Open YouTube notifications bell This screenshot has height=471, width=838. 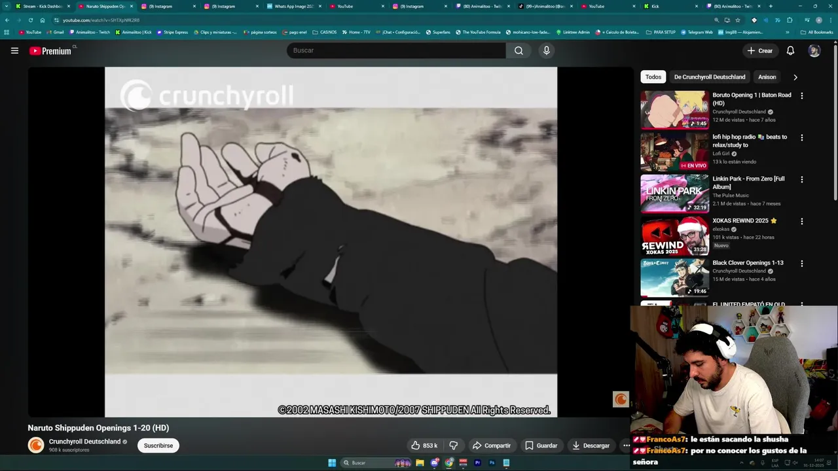tap(790, 50)
